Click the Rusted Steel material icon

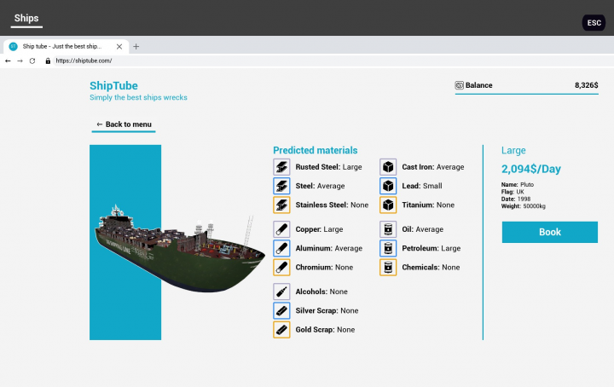click(x=281, y=167)
